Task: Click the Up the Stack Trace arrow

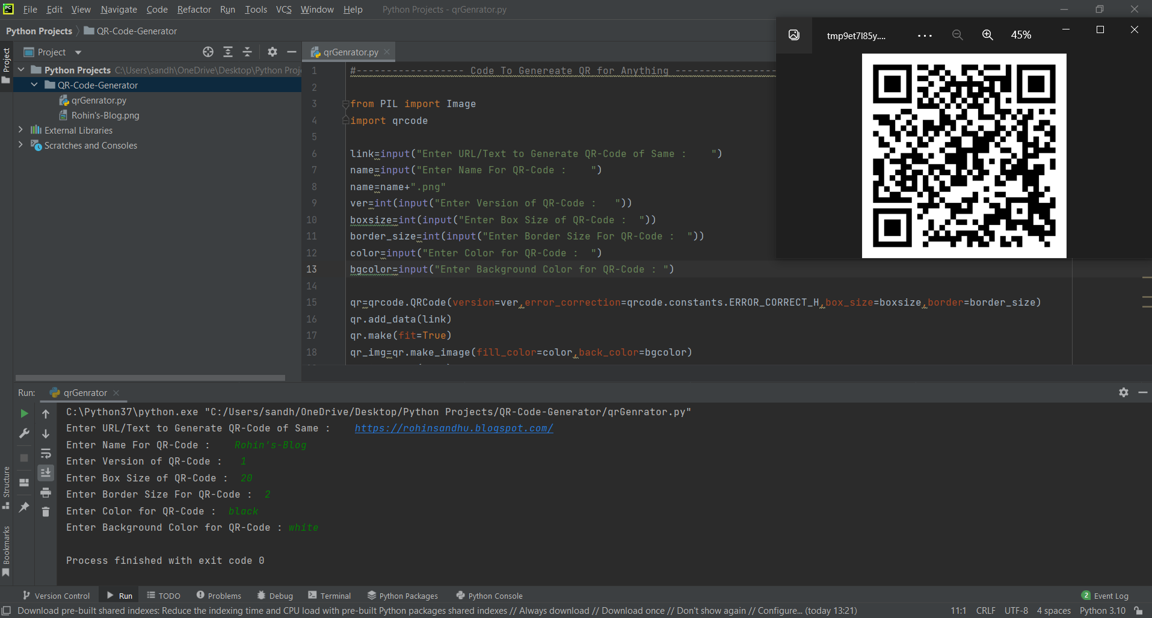Action: tap(46, 413)
